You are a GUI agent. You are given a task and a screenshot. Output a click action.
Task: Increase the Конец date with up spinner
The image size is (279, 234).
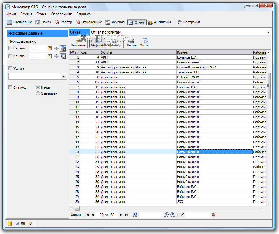(x=56, y=55)
